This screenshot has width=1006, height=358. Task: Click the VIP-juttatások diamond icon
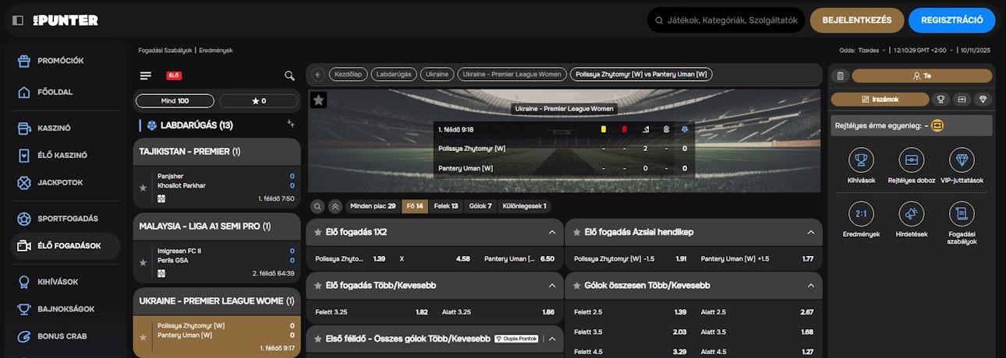pos(962,160)
